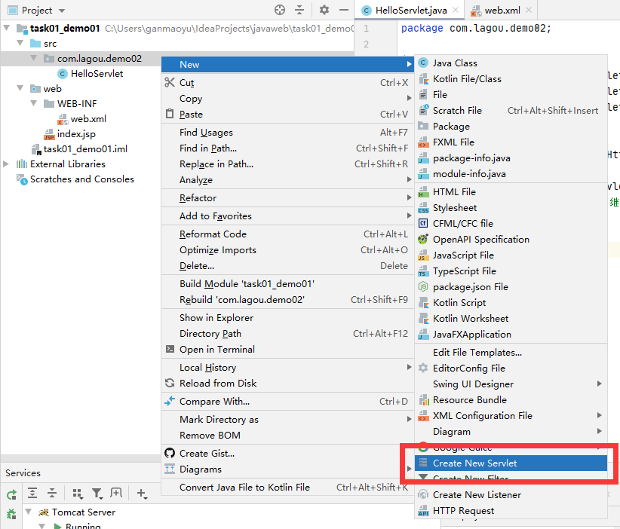This screenshot has width=620, height=529.
Task: Select Scratches and Consoles node
Action: 75,179
